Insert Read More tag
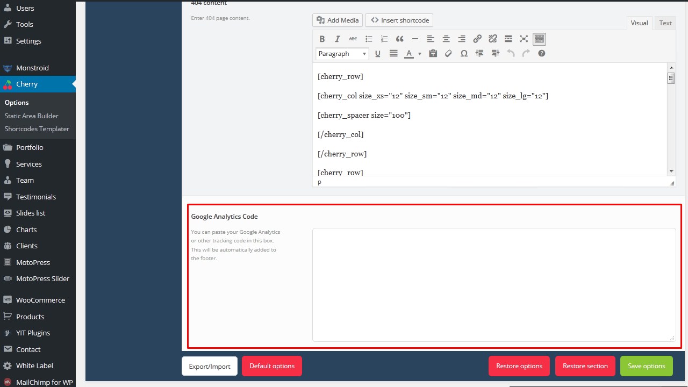 [x=508, y=39]
